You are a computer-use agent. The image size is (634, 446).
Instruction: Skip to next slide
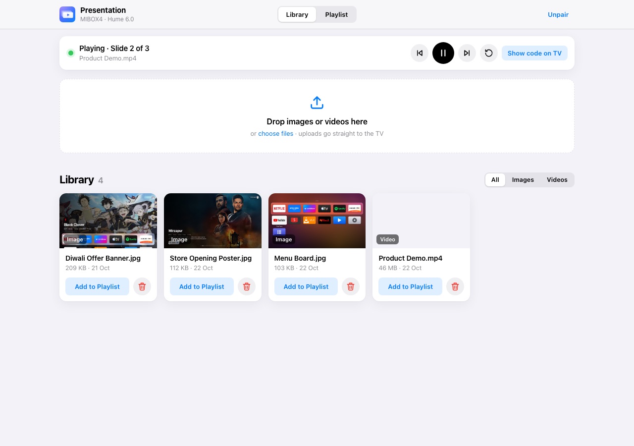click(x=467, y=53)
